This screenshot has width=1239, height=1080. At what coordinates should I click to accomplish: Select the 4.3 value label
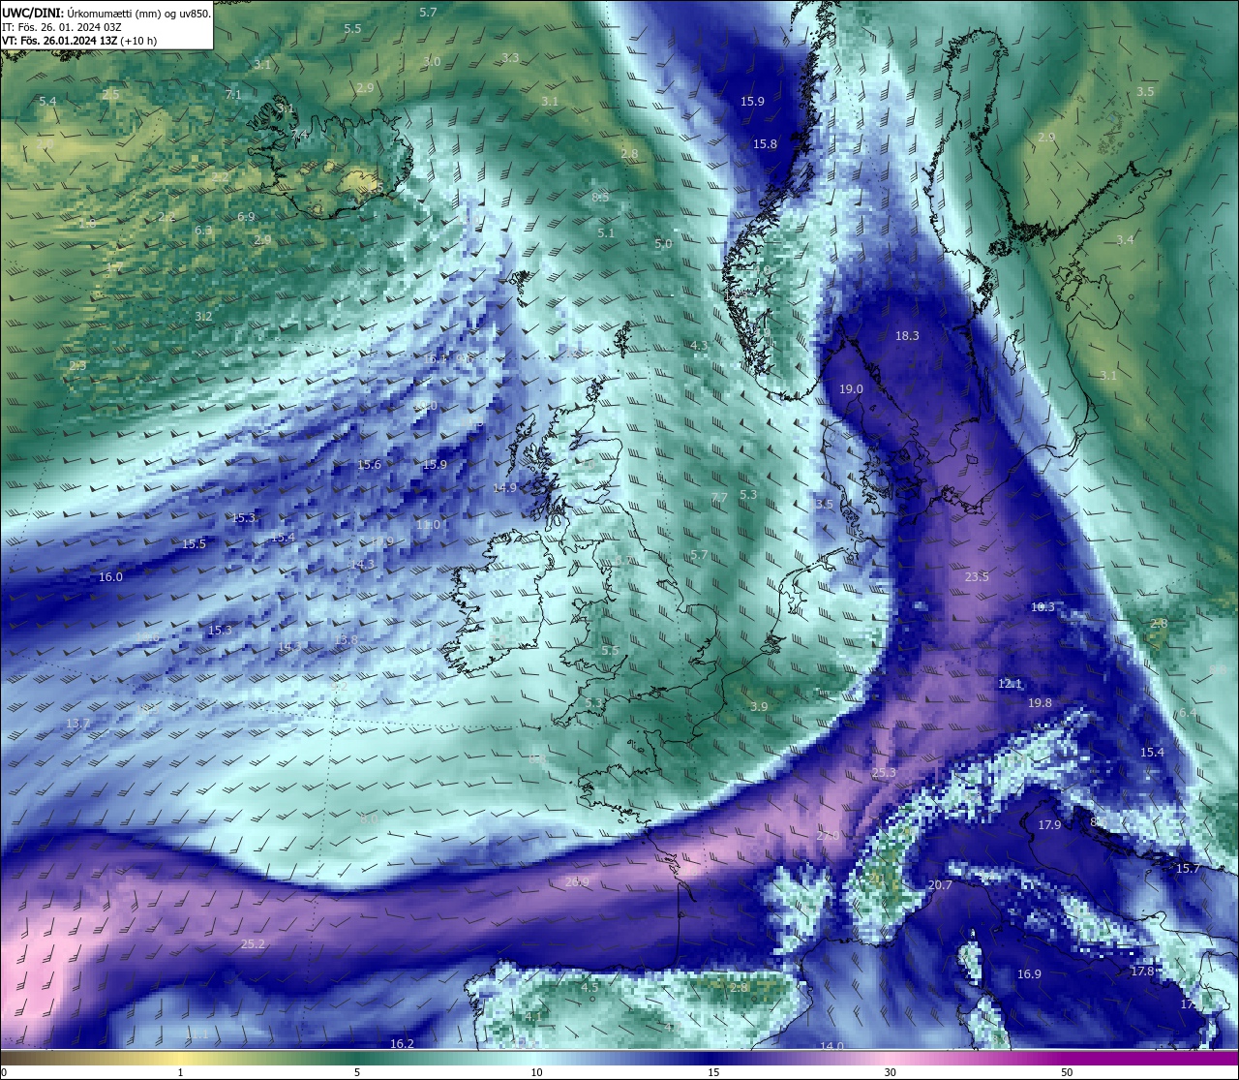[x=699, y=346]
